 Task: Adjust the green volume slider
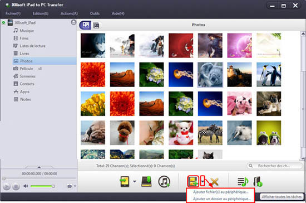pyautogui.click(x=42, y=186)
